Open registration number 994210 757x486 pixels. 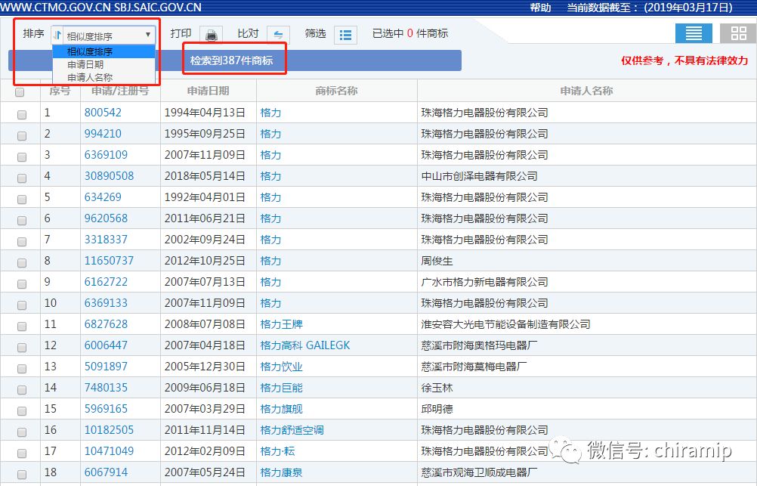[x=103, y=134]
